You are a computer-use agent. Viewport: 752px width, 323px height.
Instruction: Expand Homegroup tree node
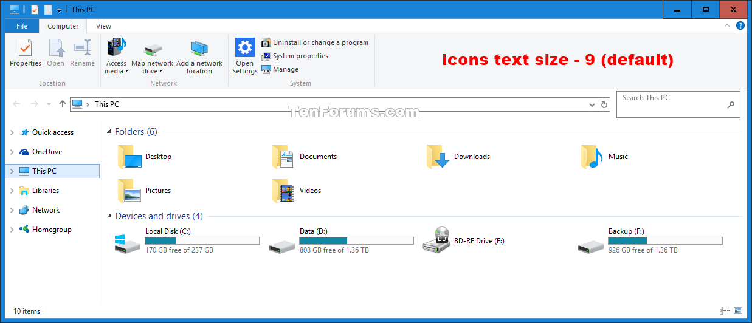pyautogui.click(x=12, y=229)
